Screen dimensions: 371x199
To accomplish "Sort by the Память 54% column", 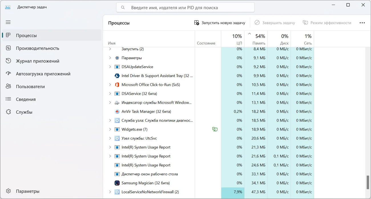I will pos(256,39).
